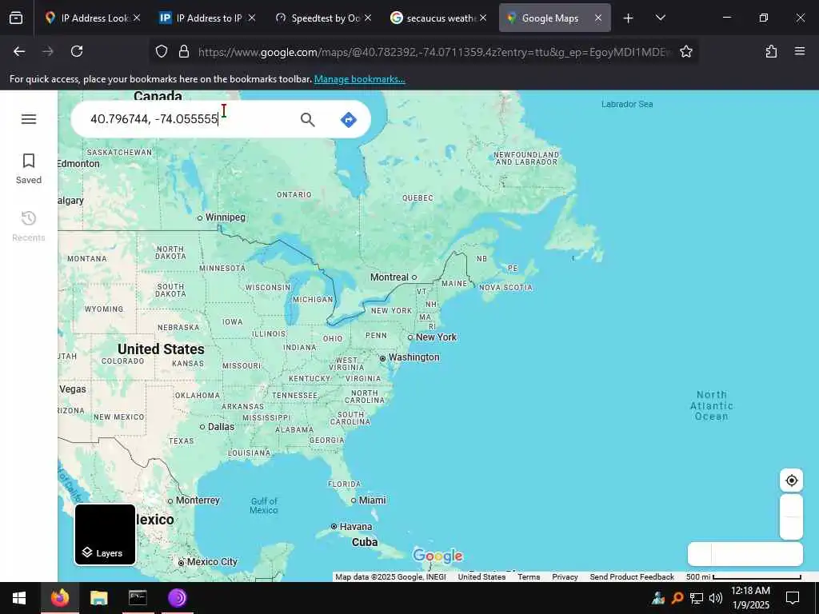Click the United States country label
The width and height of the screenshot is (819, 614).
(x=161, y=349)
